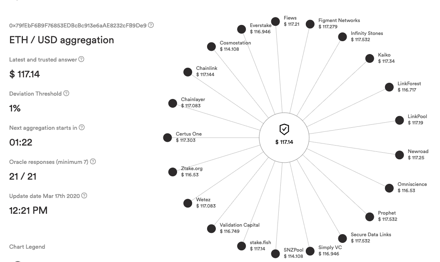
Task: Click the Certus One node dot
Action: [167, 138]
